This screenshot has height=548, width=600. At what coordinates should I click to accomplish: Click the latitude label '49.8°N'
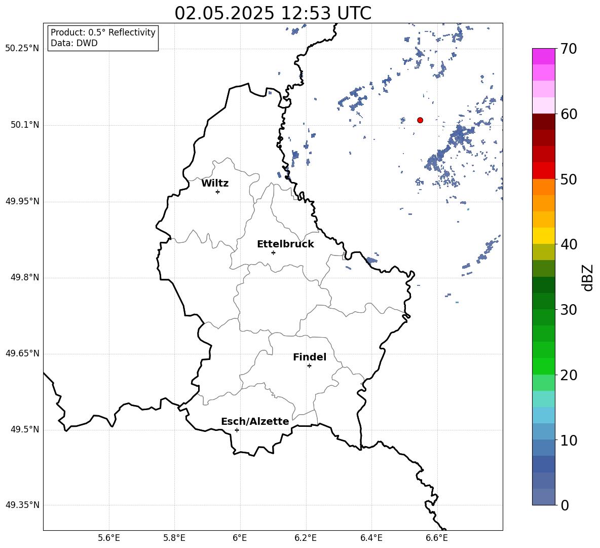[x=25, y=277]
